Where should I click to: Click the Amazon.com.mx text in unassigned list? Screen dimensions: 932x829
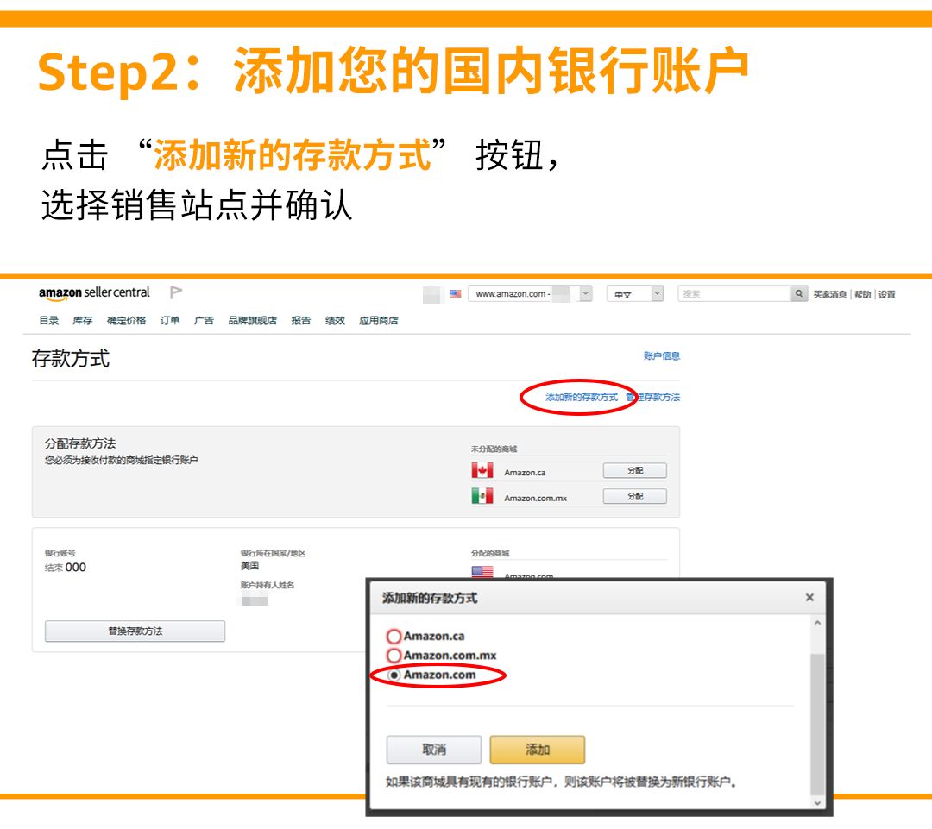click(x=536, y=498)
